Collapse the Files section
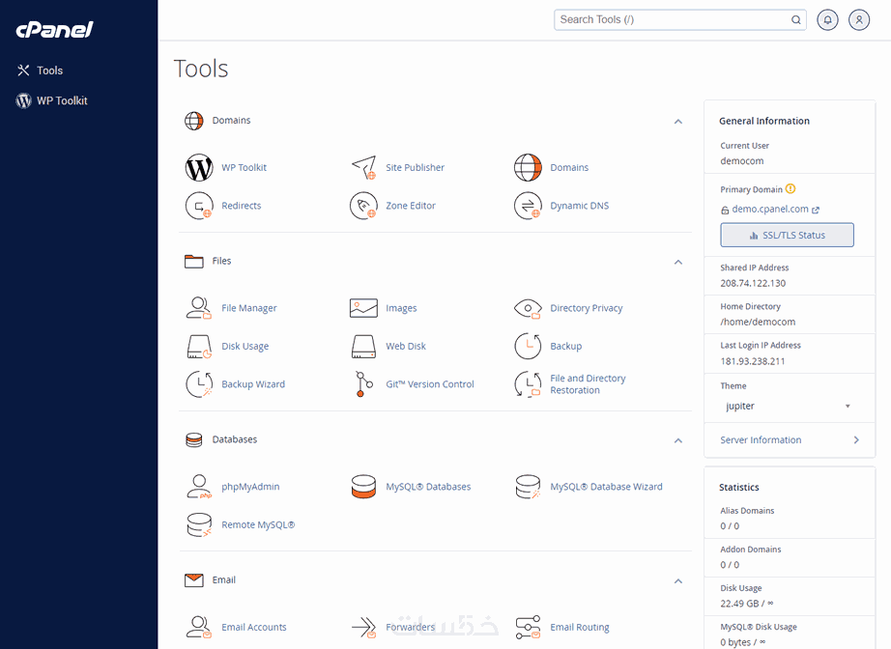This screenshot has height=649, width=891. pos(677,262)
